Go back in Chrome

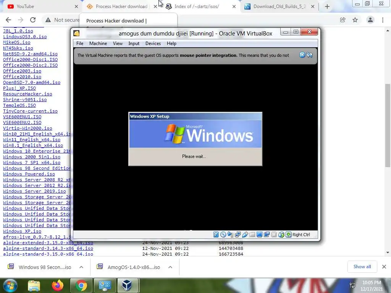tap(8, 20)
